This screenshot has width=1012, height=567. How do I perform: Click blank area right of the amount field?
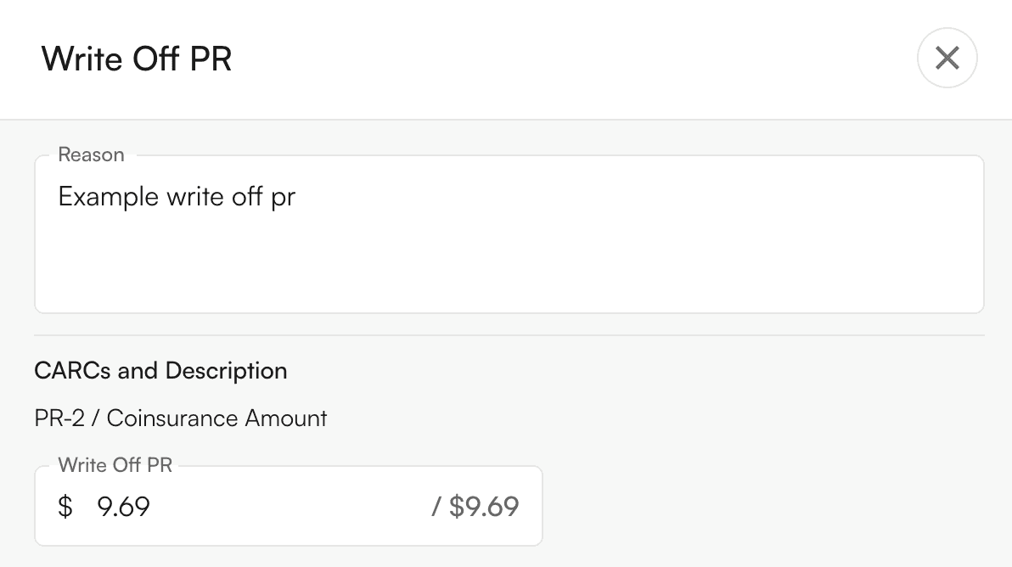pyautogui.click(x=764, y=507)
